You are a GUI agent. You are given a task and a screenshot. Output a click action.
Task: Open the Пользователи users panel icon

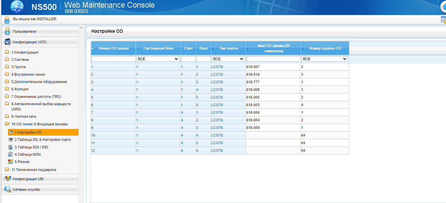[x=8, y=31]
